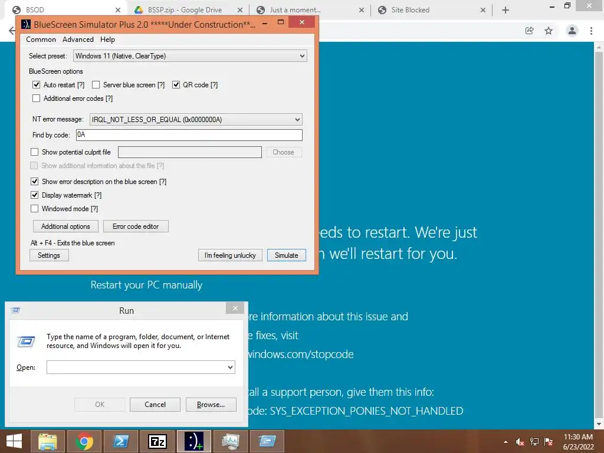
Task: Open the Common menu
Action: pyautogui.click(x=41, y=40)
